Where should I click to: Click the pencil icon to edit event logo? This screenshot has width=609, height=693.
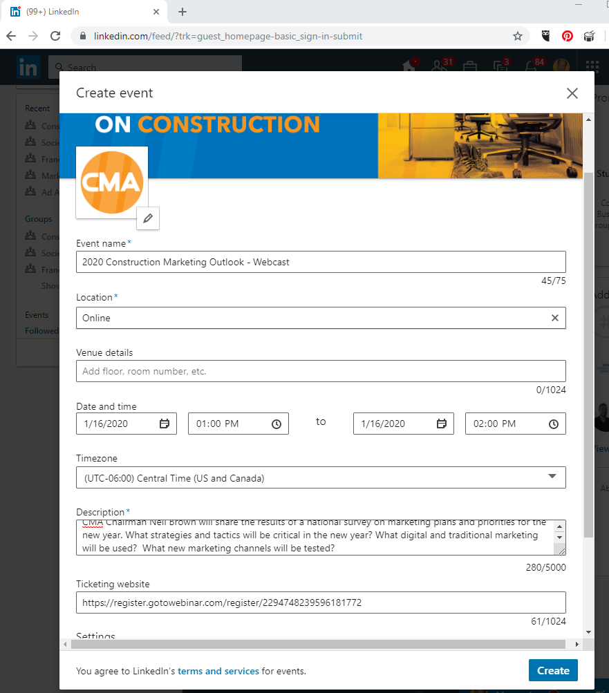click(148, 218)
